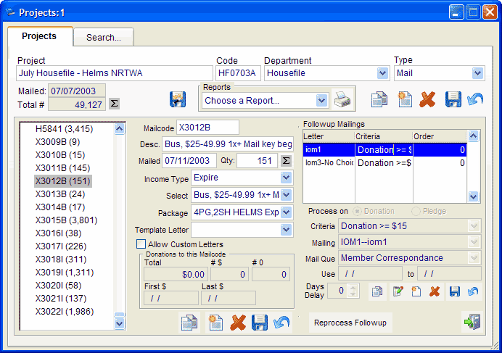Click the sigma button beside Total #
The height and width of the screenshot is (353, 502).
tap(115, 104)
